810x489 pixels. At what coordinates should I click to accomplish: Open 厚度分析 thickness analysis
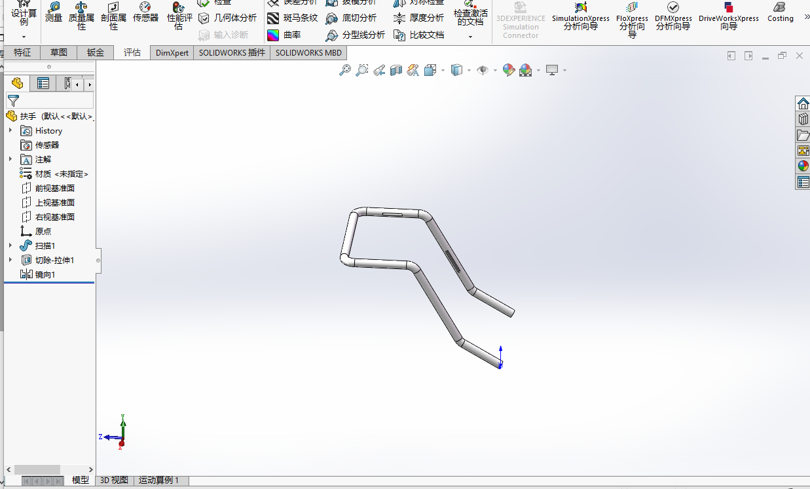[x=418, y=18]
